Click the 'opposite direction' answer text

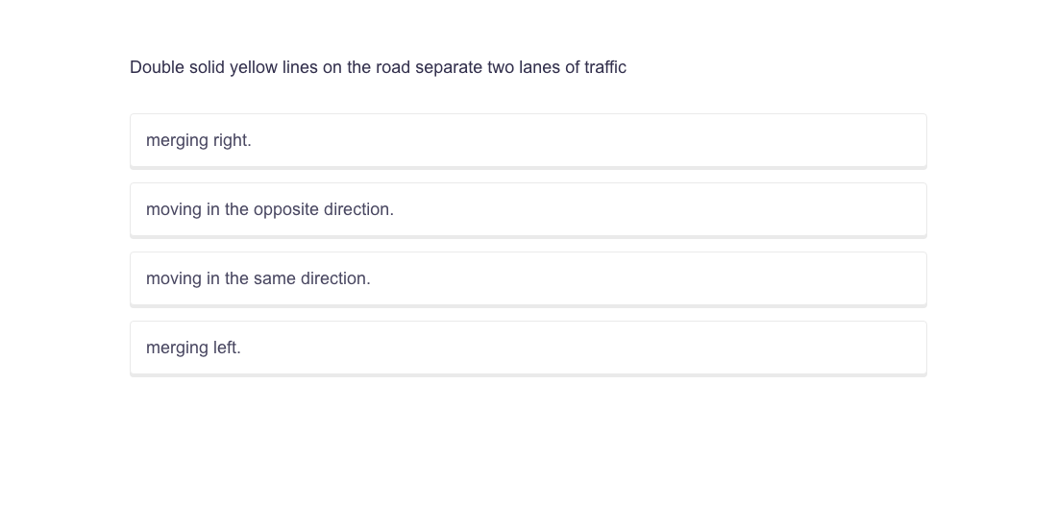[x=270, y=209]
